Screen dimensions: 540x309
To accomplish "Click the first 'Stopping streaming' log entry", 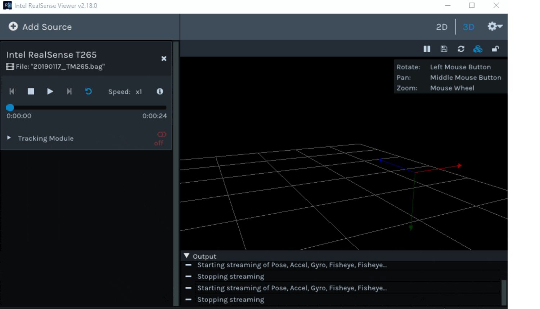I will click(x=231, y=276).
